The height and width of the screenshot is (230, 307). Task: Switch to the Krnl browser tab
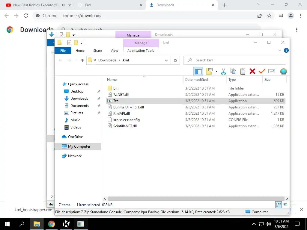pos(110,5)
